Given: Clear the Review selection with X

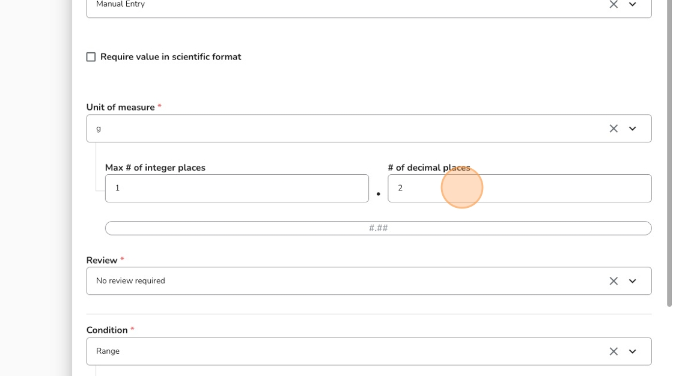Looking at the screenshot, I should point(614,281).
